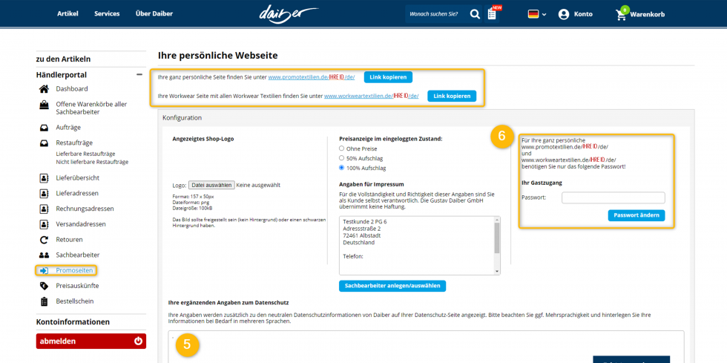Screen dimensions: 727x363
Task: Copy the promotextilien link with Link kopieren
Action: point(388,77)
